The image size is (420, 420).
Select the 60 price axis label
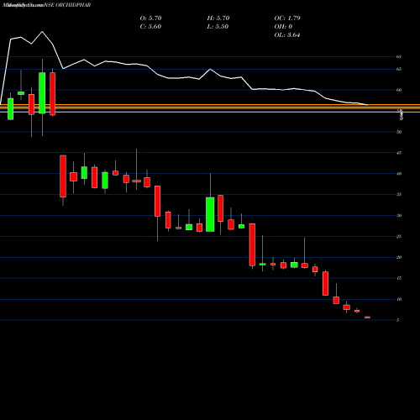tap(399, 90)
